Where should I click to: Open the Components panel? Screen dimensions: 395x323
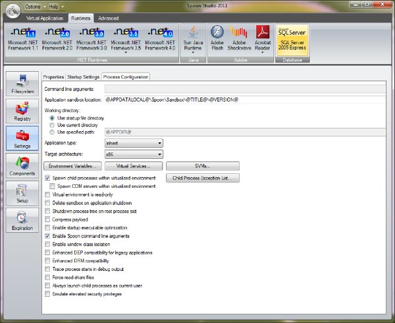click(22, 165)
